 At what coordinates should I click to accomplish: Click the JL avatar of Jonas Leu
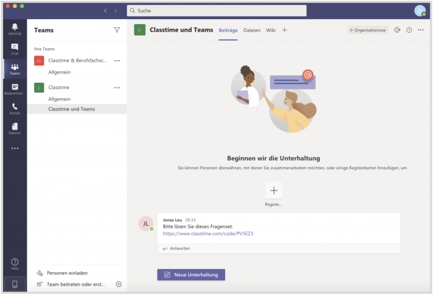[x=146, y=223]
